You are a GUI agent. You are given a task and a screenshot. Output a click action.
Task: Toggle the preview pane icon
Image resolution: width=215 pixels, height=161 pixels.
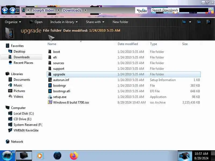click(x=199, y=22)
